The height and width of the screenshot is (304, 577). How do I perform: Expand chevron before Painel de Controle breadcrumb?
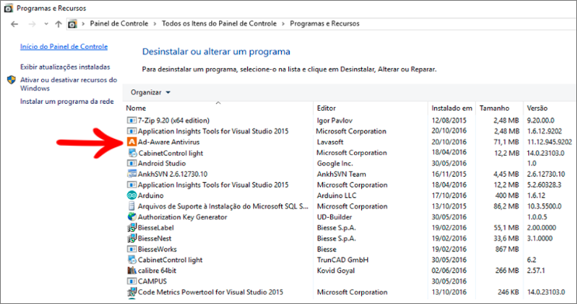pyautogui.click(x=83, y=24)
